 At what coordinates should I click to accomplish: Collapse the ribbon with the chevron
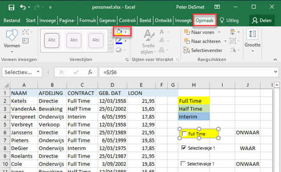point(275,60)
